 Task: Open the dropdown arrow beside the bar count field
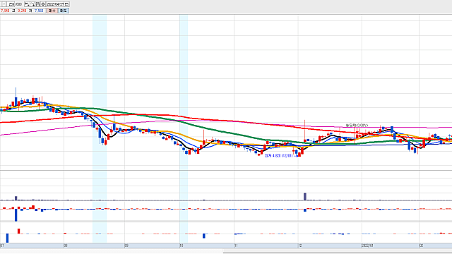click(x=4, y=4)
